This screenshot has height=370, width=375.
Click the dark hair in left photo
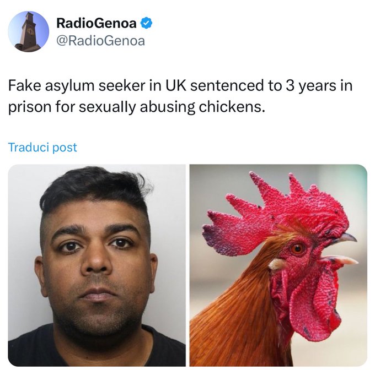95,189
